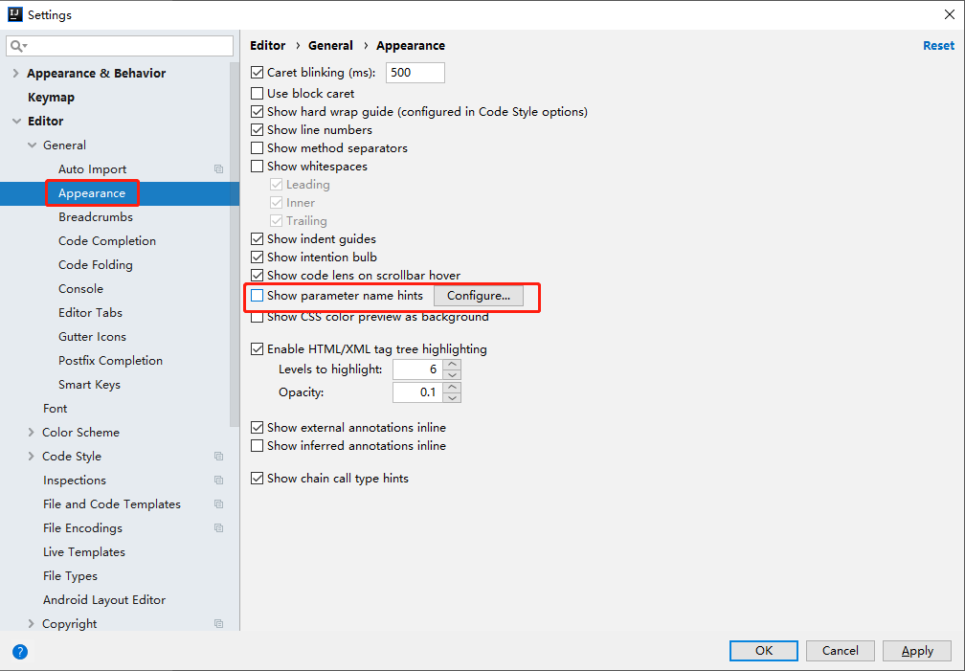The width and height of the screenshot is (965, 671).
Task: Expand the Color Scheme node
Action: 32,433
